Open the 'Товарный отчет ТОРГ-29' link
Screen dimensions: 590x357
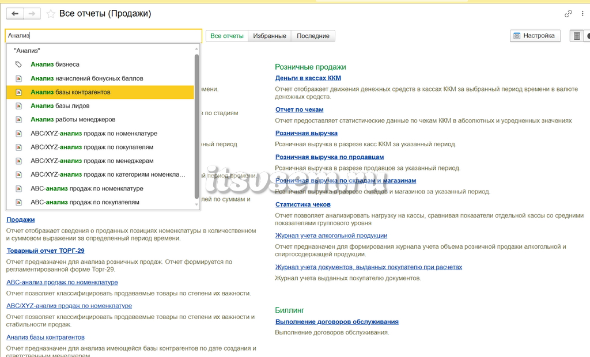(x=46, y=251)
